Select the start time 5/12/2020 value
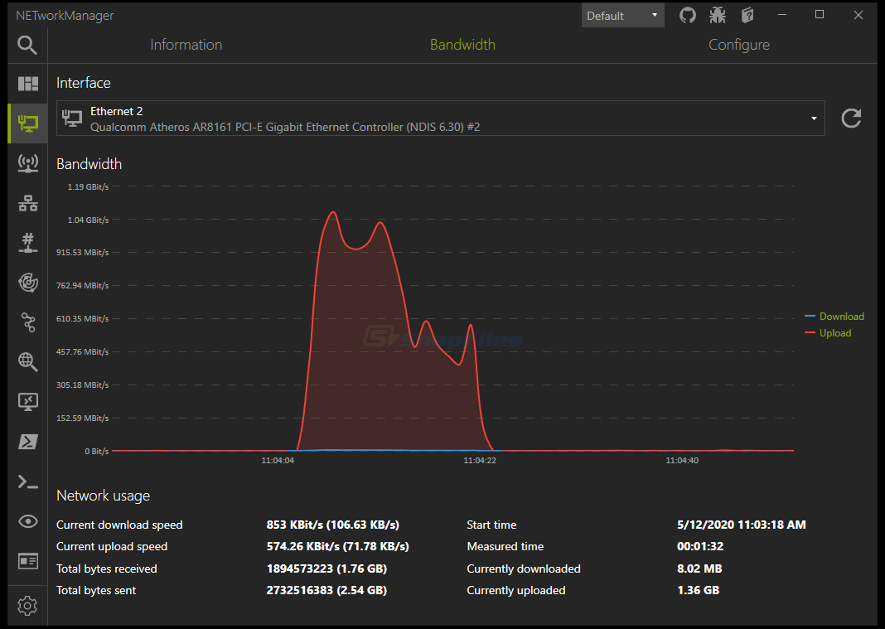The height and width of the screenshot is (629, 885). [x=742, y=525]
